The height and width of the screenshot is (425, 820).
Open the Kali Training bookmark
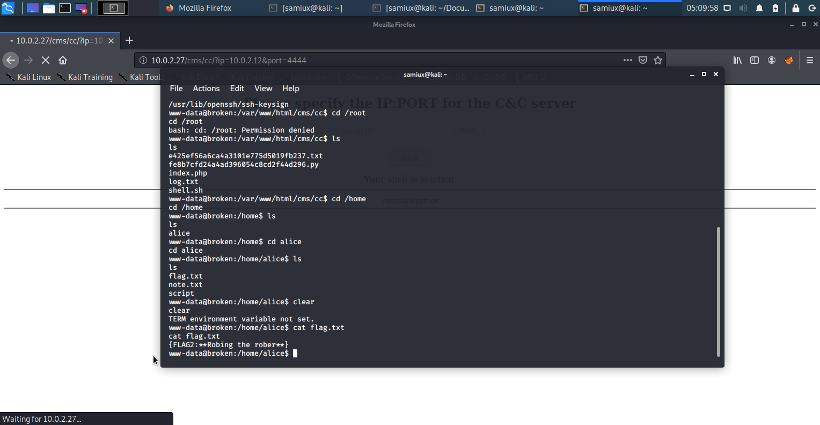(85, 77)
